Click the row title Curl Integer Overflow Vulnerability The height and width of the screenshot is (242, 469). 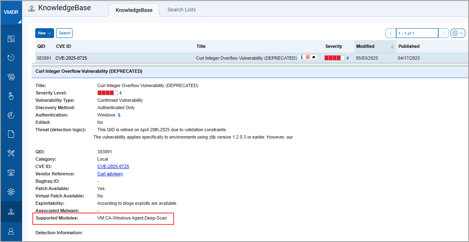point(247,58)
